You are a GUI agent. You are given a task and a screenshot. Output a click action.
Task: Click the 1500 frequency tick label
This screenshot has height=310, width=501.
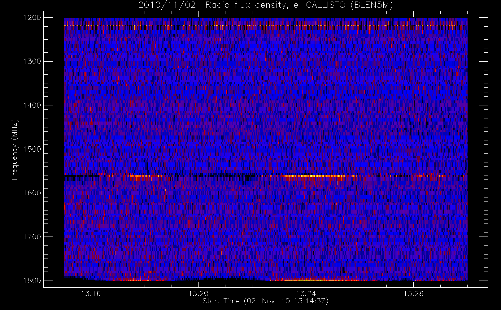tap(32, 149)
